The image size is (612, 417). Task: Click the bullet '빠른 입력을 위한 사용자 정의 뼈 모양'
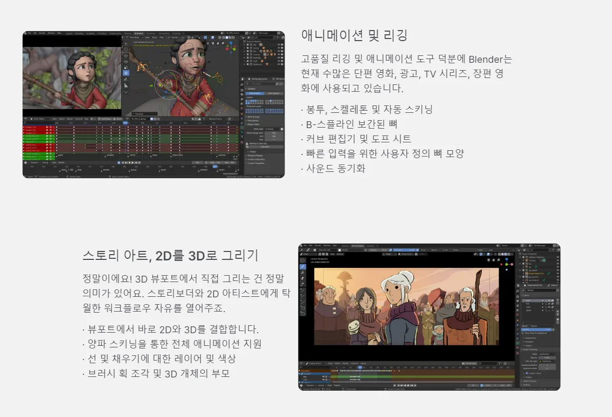[383, 154]
